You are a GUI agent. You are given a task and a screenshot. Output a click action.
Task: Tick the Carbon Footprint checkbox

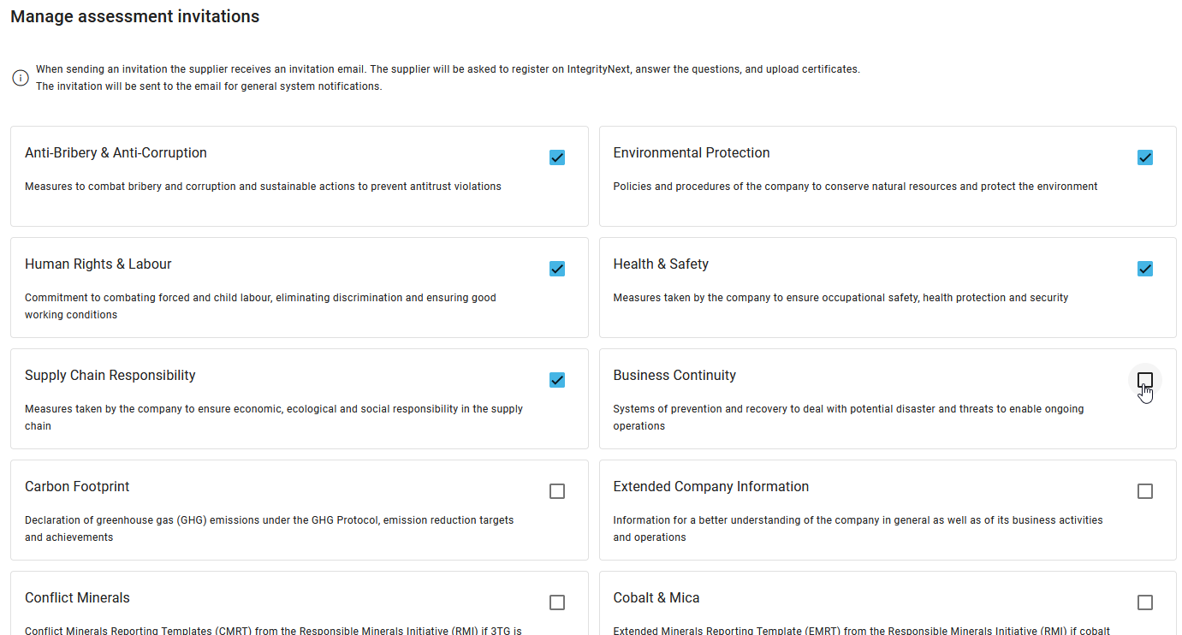point(557,491)
